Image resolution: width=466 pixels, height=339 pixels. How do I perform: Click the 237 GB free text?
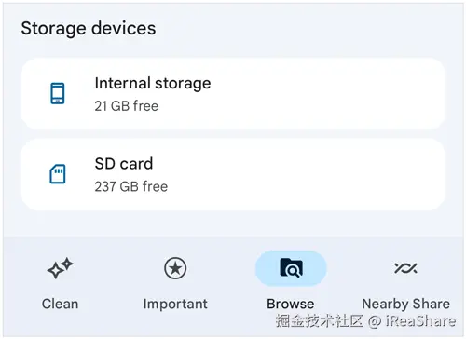[131, 186]
